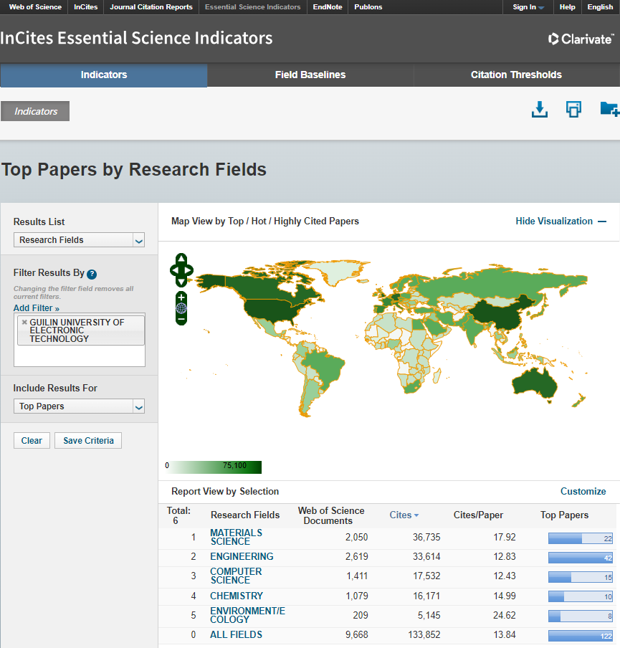620x648 pixels.
Task: Open the Citation Thresholds tab
Action: point(516,75)
